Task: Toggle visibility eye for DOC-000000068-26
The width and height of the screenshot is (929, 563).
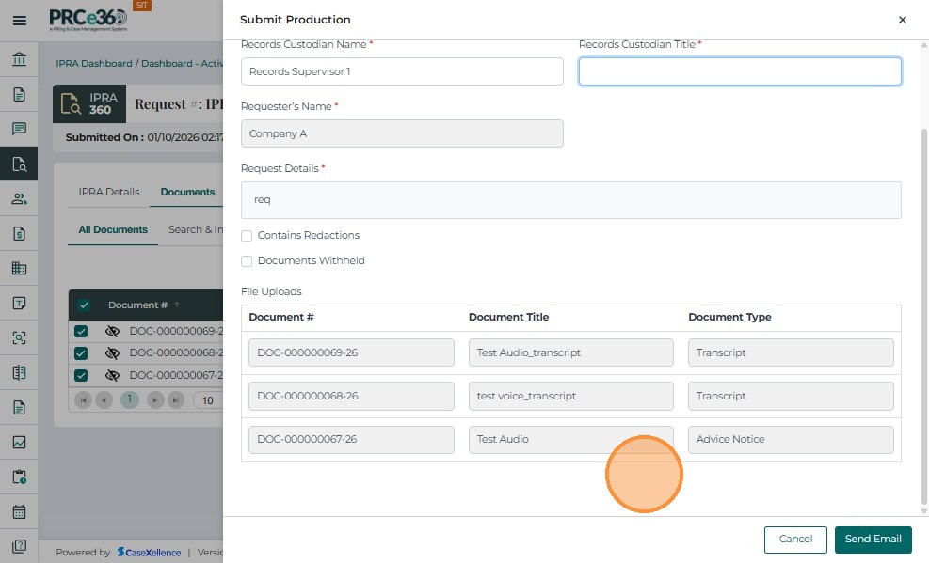Action: pos(112,353)
